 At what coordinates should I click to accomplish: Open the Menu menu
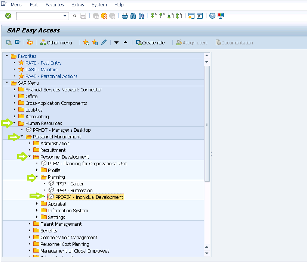pos(16,5)
